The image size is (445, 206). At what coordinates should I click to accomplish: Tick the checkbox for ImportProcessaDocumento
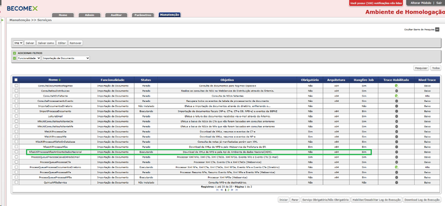[17, 111]
